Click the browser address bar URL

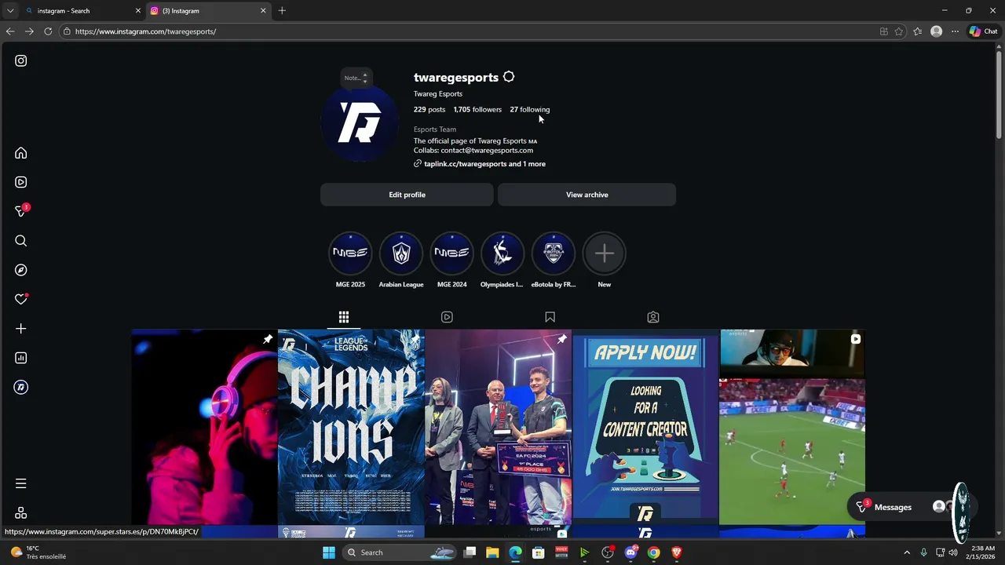point(145,31)
